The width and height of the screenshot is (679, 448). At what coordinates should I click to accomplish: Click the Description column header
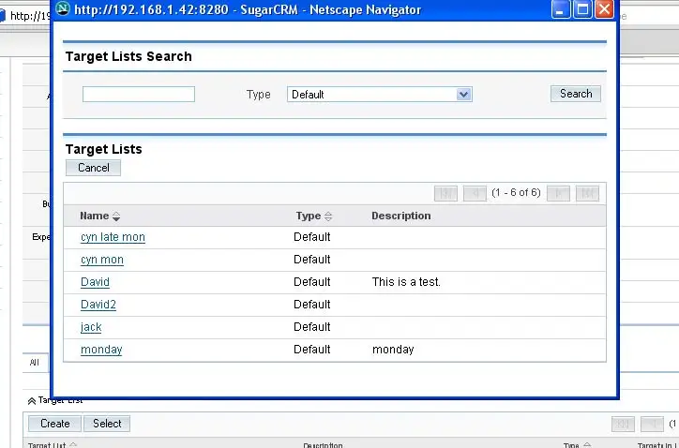click(x=401, y=216)
